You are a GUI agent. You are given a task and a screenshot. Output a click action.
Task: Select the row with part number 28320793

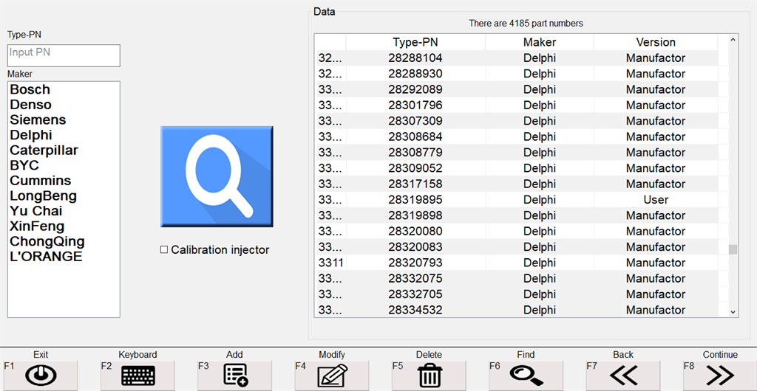(415, 263)
